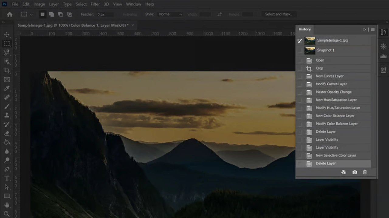
Task: Select the Brush tool
Action: coord(7,106)
